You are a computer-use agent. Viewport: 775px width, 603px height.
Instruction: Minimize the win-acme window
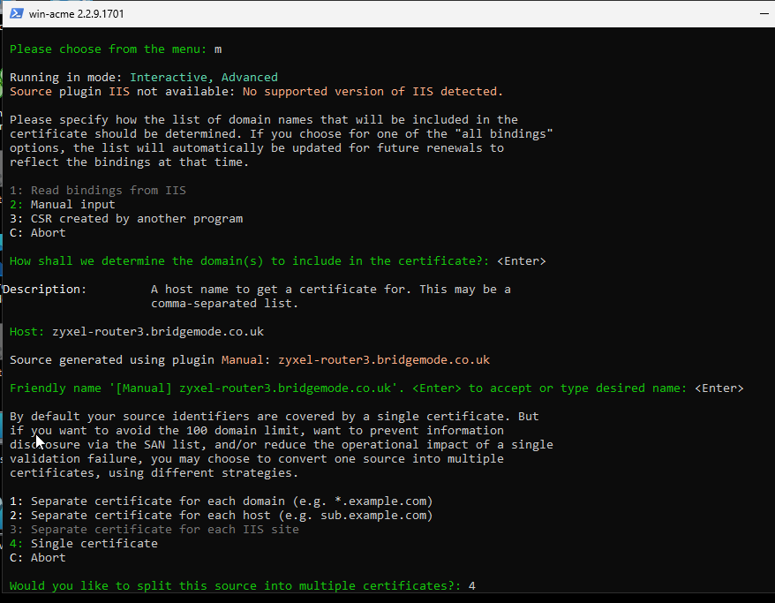[764, 14]
